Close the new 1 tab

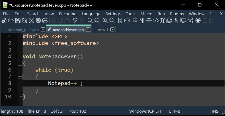[x=112, y=29]
